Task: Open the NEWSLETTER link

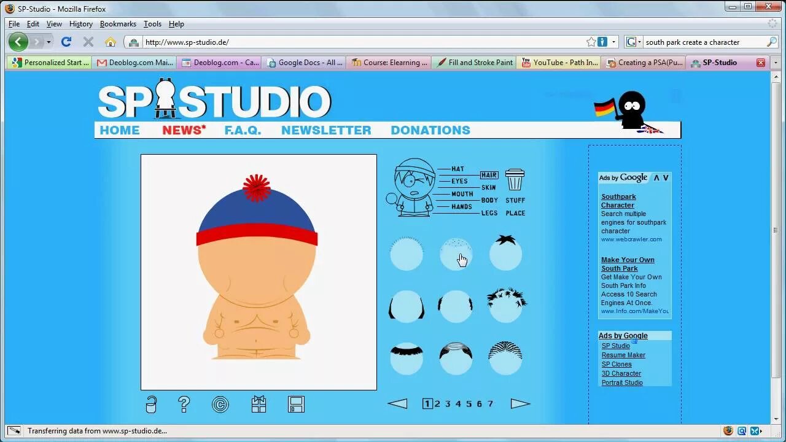Action: [x=326, y=130]
